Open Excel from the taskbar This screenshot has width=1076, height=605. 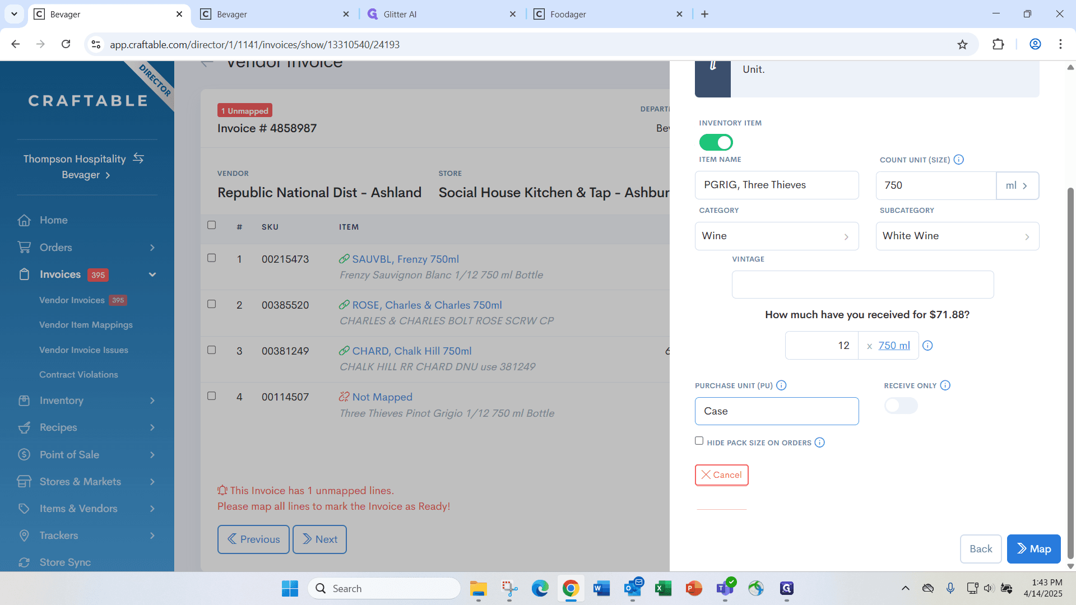(x=663, y=589)
